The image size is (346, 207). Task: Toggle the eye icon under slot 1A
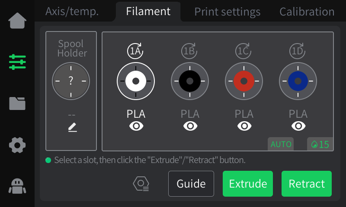[x=136, y=126]
